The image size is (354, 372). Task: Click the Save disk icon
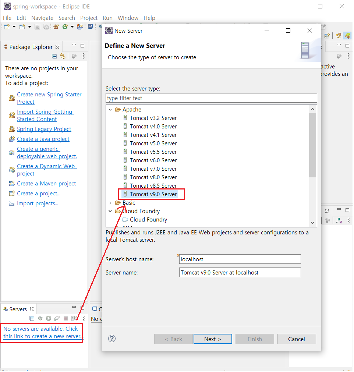pyautogui.click(x=37, y=26)
